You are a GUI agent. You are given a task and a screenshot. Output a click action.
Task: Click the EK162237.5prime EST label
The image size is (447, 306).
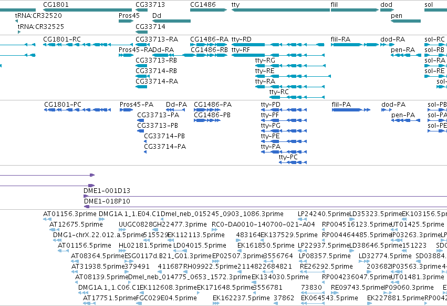241,298
